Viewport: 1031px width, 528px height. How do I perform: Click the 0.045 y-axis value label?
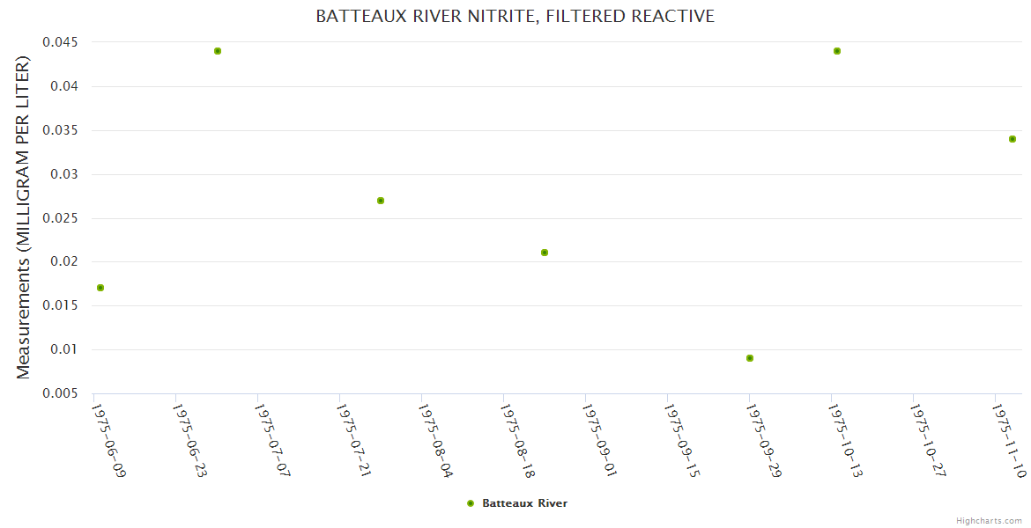point(59,42)
